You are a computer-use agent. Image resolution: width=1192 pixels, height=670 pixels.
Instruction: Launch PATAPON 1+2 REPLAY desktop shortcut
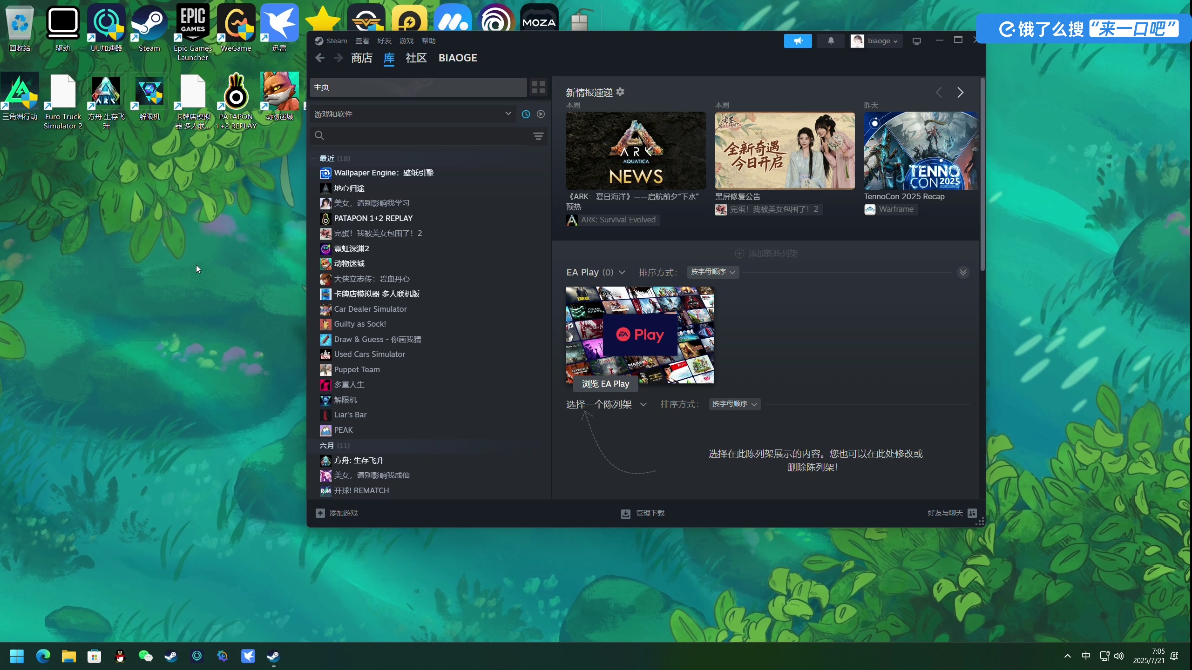[236, 101]
